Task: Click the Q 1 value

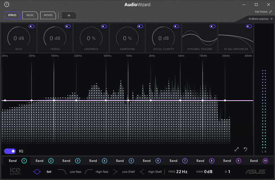Action: 229,172
